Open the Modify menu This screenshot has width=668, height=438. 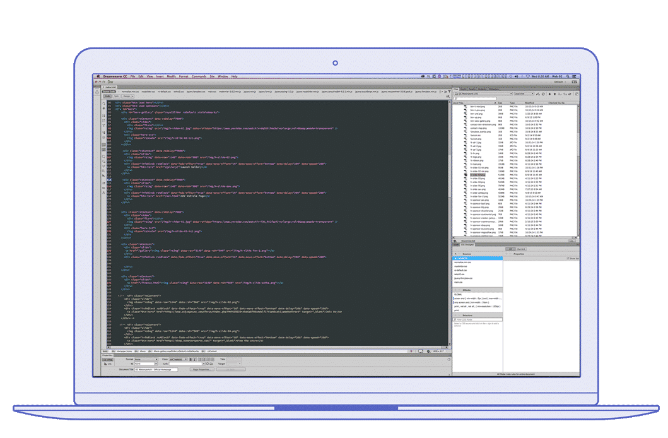pyautogui.click(x=172, y=76)
